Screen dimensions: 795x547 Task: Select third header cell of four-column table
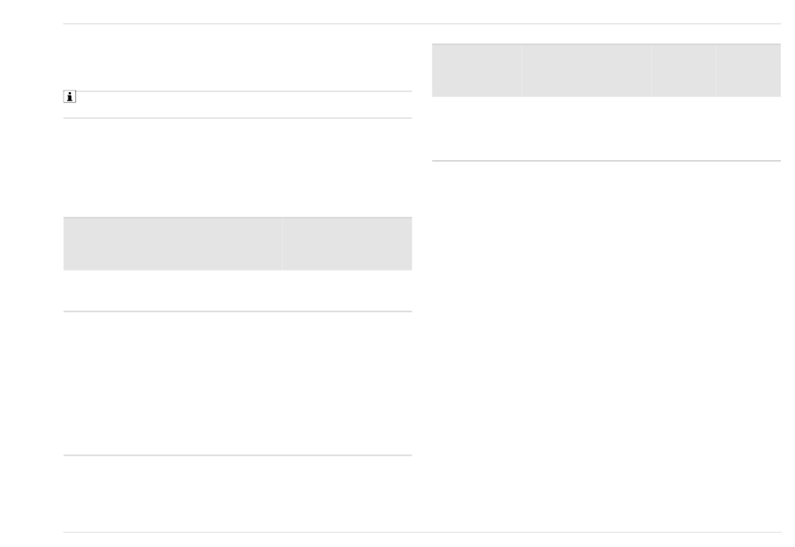click(684, 70)
